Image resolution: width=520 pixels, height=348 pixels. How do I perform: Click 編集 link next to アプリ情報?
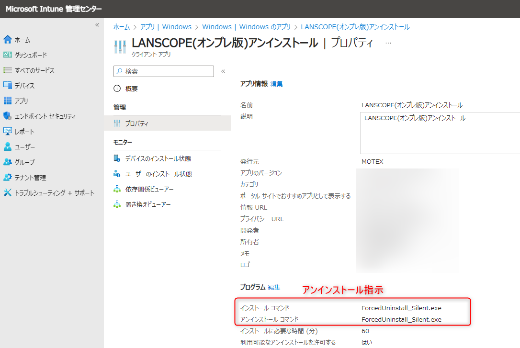click(x=276, y=84)
